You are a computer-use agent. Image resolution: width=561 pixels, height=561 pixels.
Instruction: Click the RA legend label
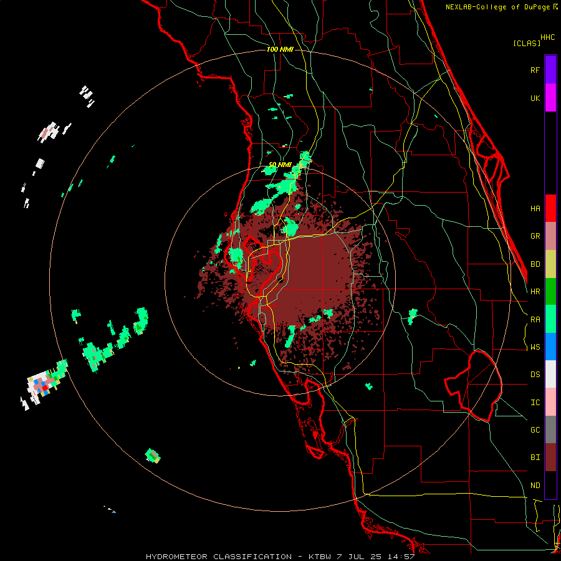tap(535, 320)
